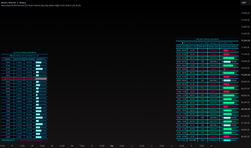Click the play arrow in the 03:00 - 03:59 neutral row
Image resolution: width=251 pixels, height=148 pixels.
(222, 62)
